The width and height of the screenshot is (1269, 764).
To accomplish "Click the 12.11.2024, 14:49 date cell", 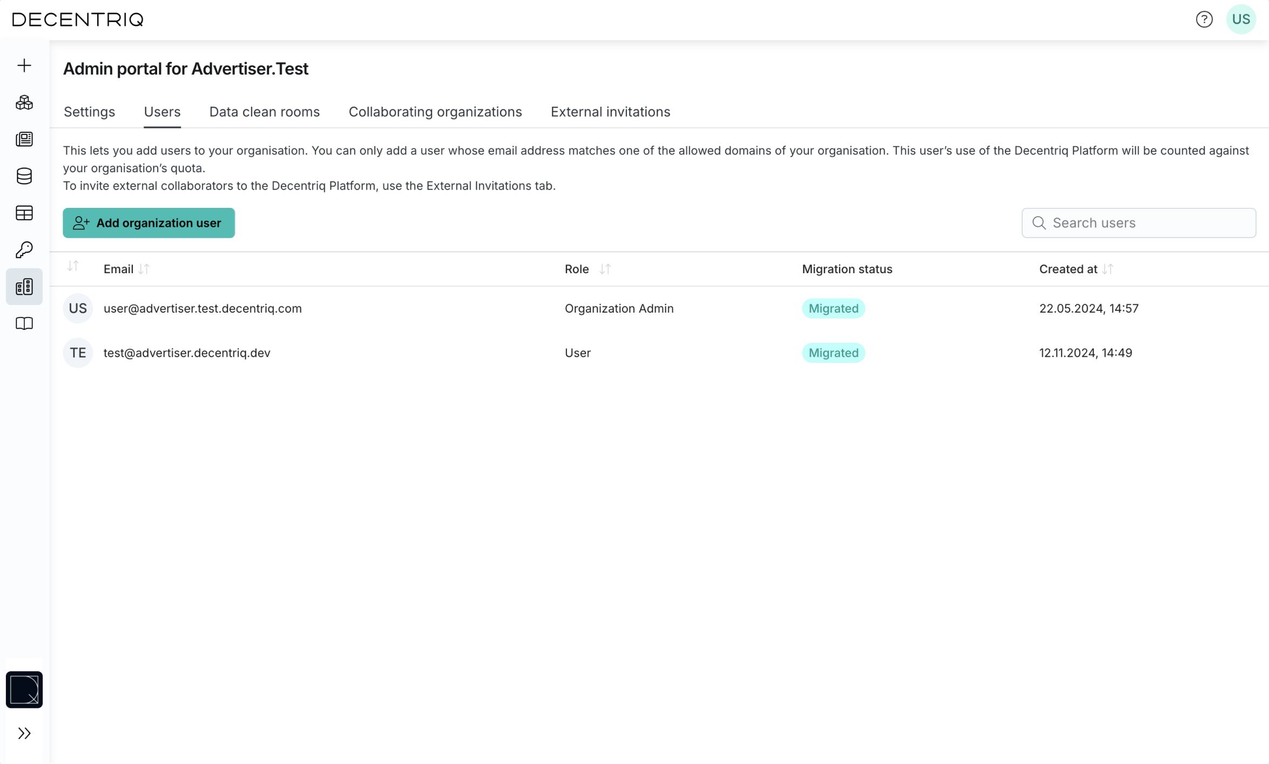I will (1085, 353).
